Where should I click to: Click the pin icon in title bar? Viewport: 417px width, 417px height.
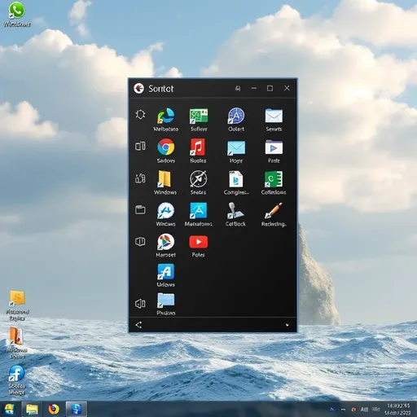tap(238, 89)
